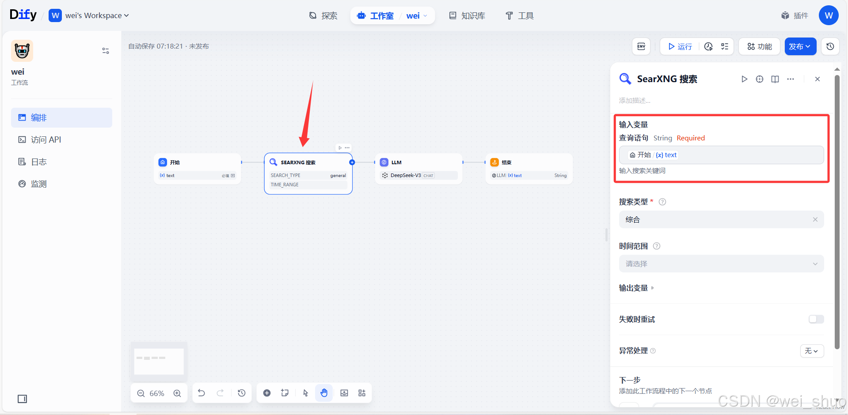Open the 工具 tab

click(x=520, y=16)
